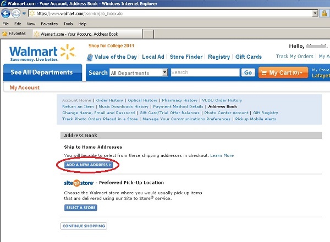Open the Help menu
This screenshot has height=242, width=330.
point(82,24)
